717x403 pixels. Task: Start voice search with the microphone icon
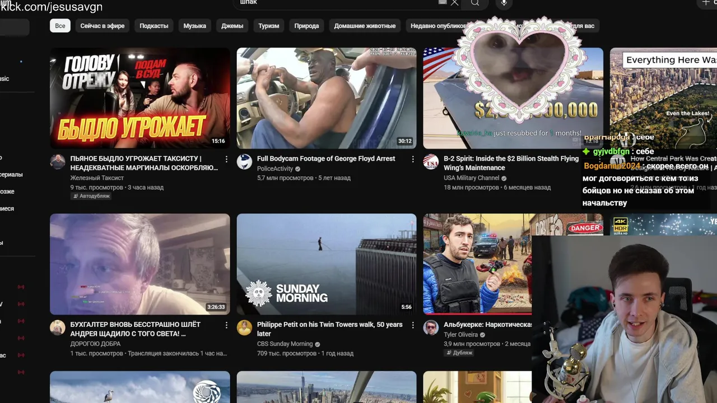[504, 3]
